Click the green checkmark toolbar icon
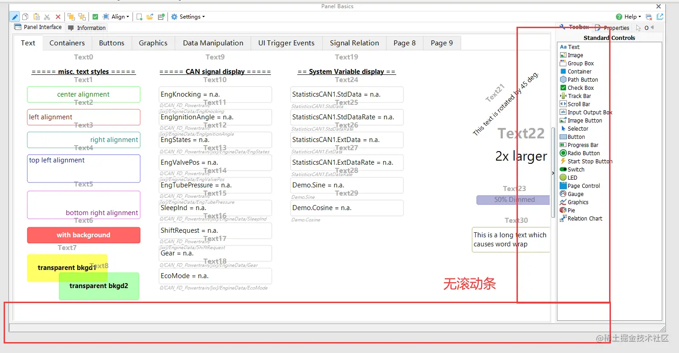 click(x=95, y=17)
